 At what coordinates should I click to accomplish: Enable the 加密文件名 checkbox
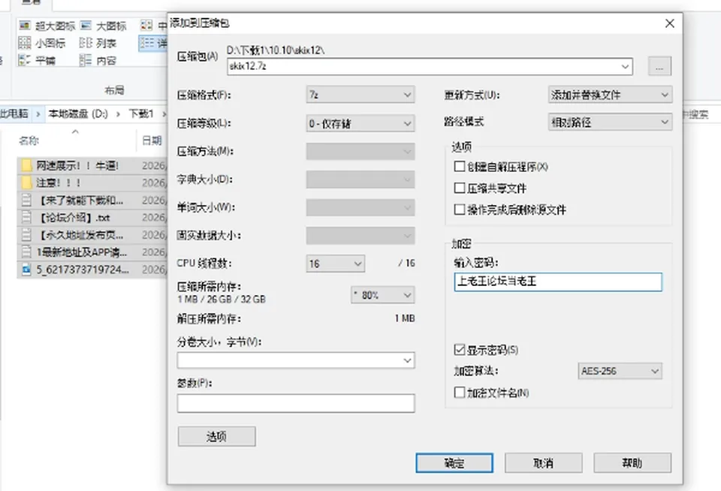459,393
